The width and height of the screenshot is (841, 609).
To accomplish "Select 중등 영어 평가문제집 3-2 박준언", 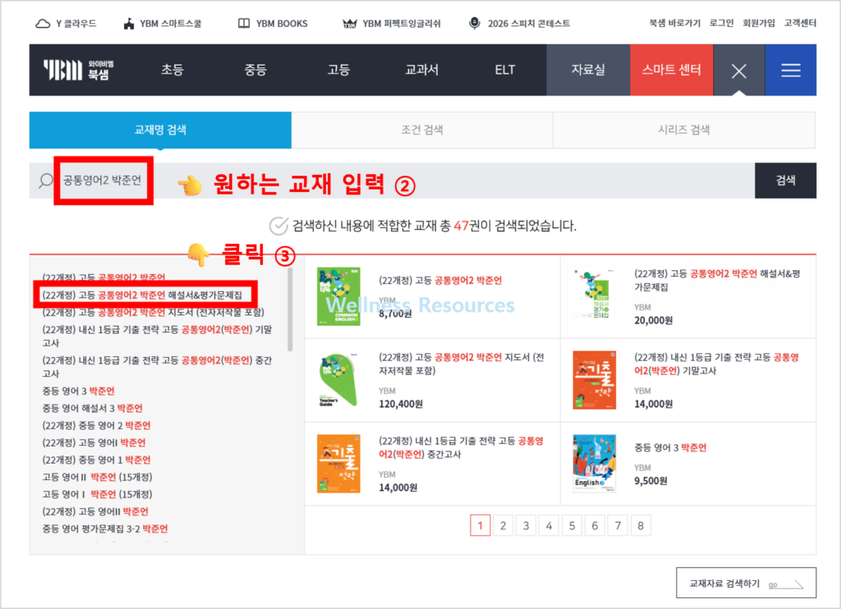I will (x=105, y=529).
